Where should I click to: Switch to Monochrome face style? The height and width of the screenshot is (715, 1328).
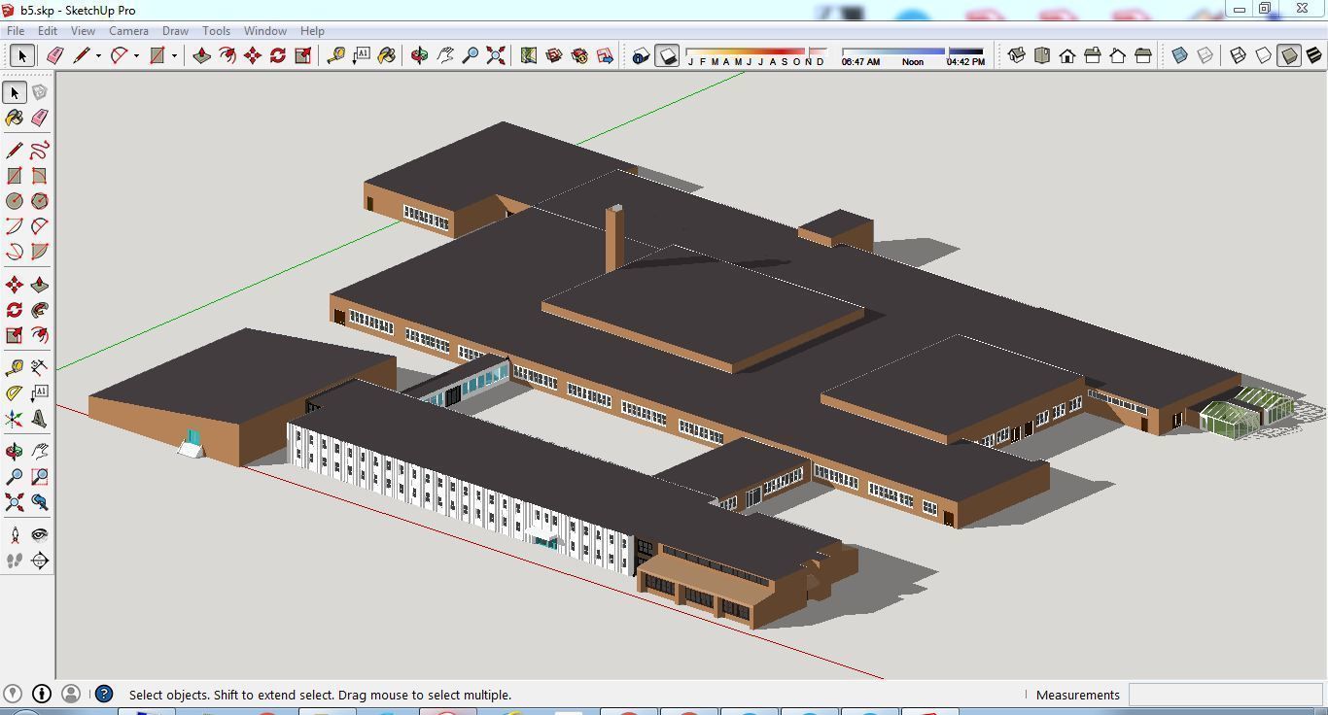pyautogui.click(x=1312, y=55)
